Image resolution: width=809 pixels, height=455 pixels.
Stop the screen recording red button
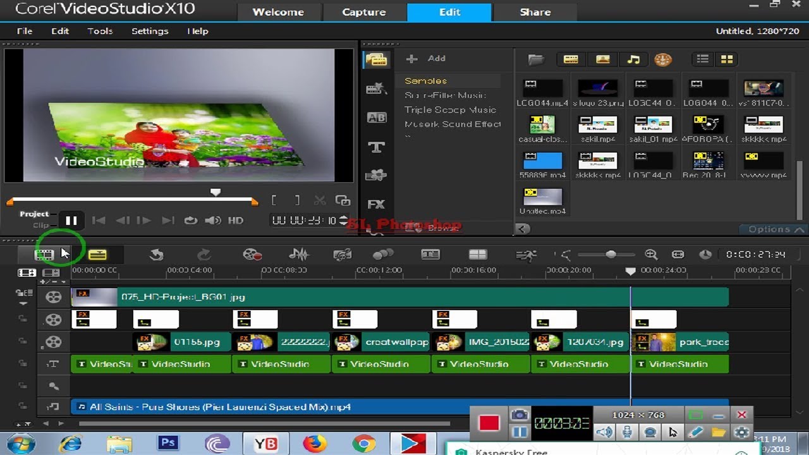click(489, 423)
